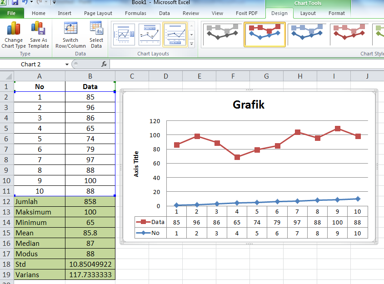This screenshot has width=384, height=284.
Task: Click the cell with value 858
Action: coord(90,201)
